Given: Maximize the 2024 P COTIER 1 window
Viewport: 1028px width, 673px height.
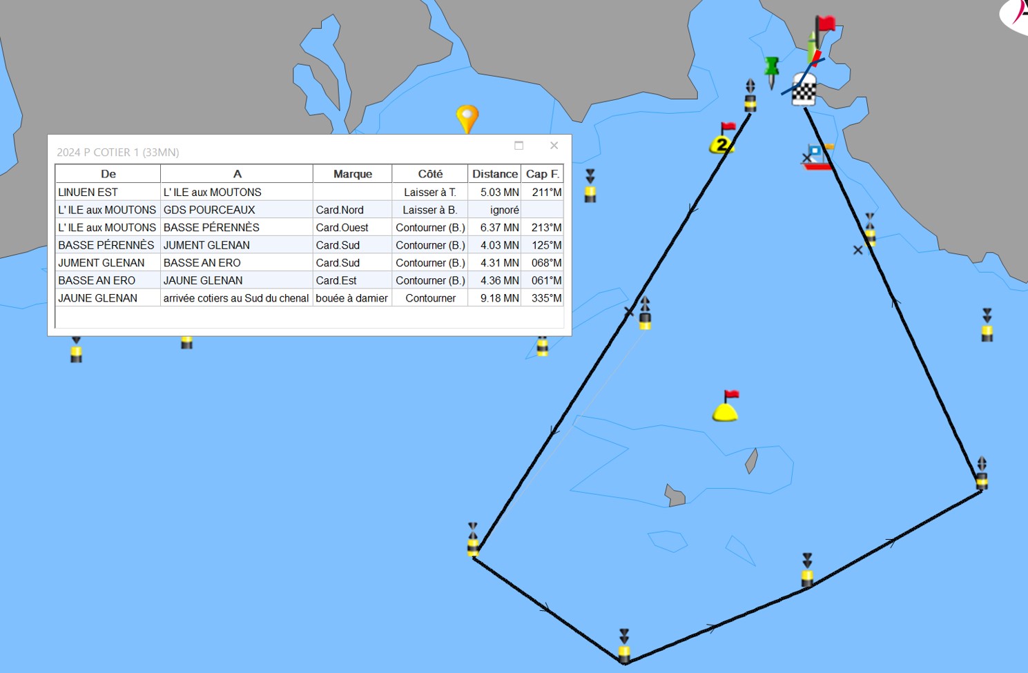Looking at the screenshot, I should pyautogui.click(x=519, y=146).
